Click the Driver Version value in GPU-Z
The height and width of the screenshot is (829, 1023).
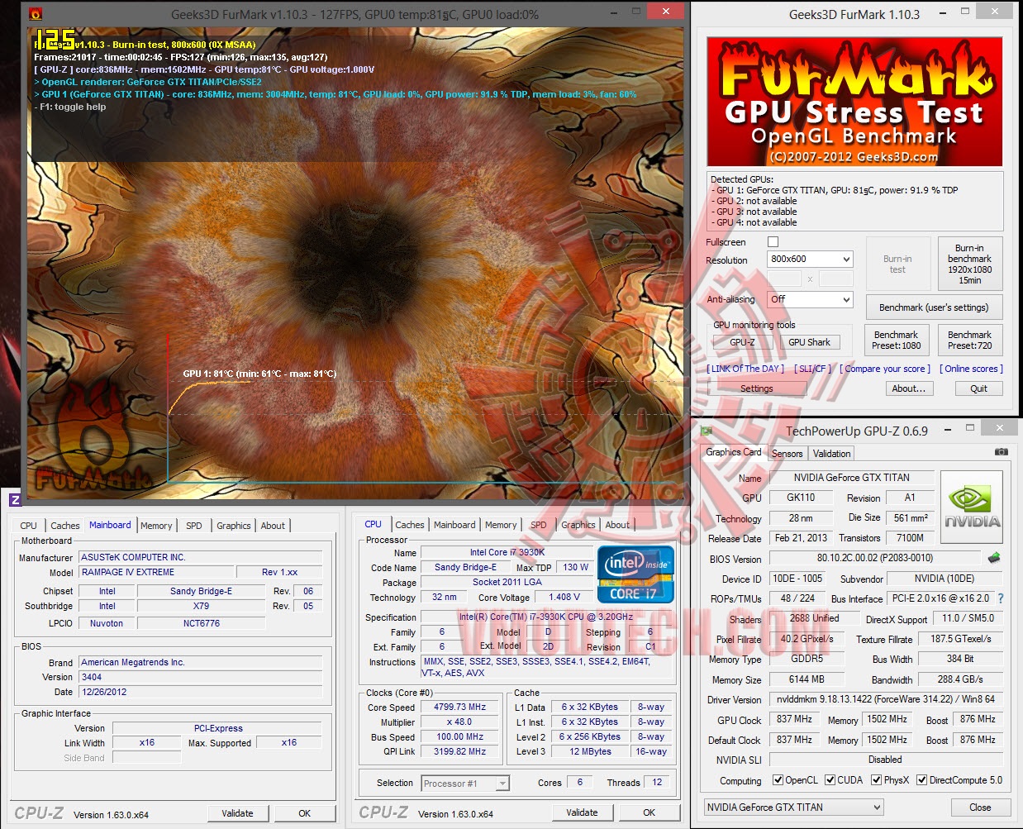point(885,699)
